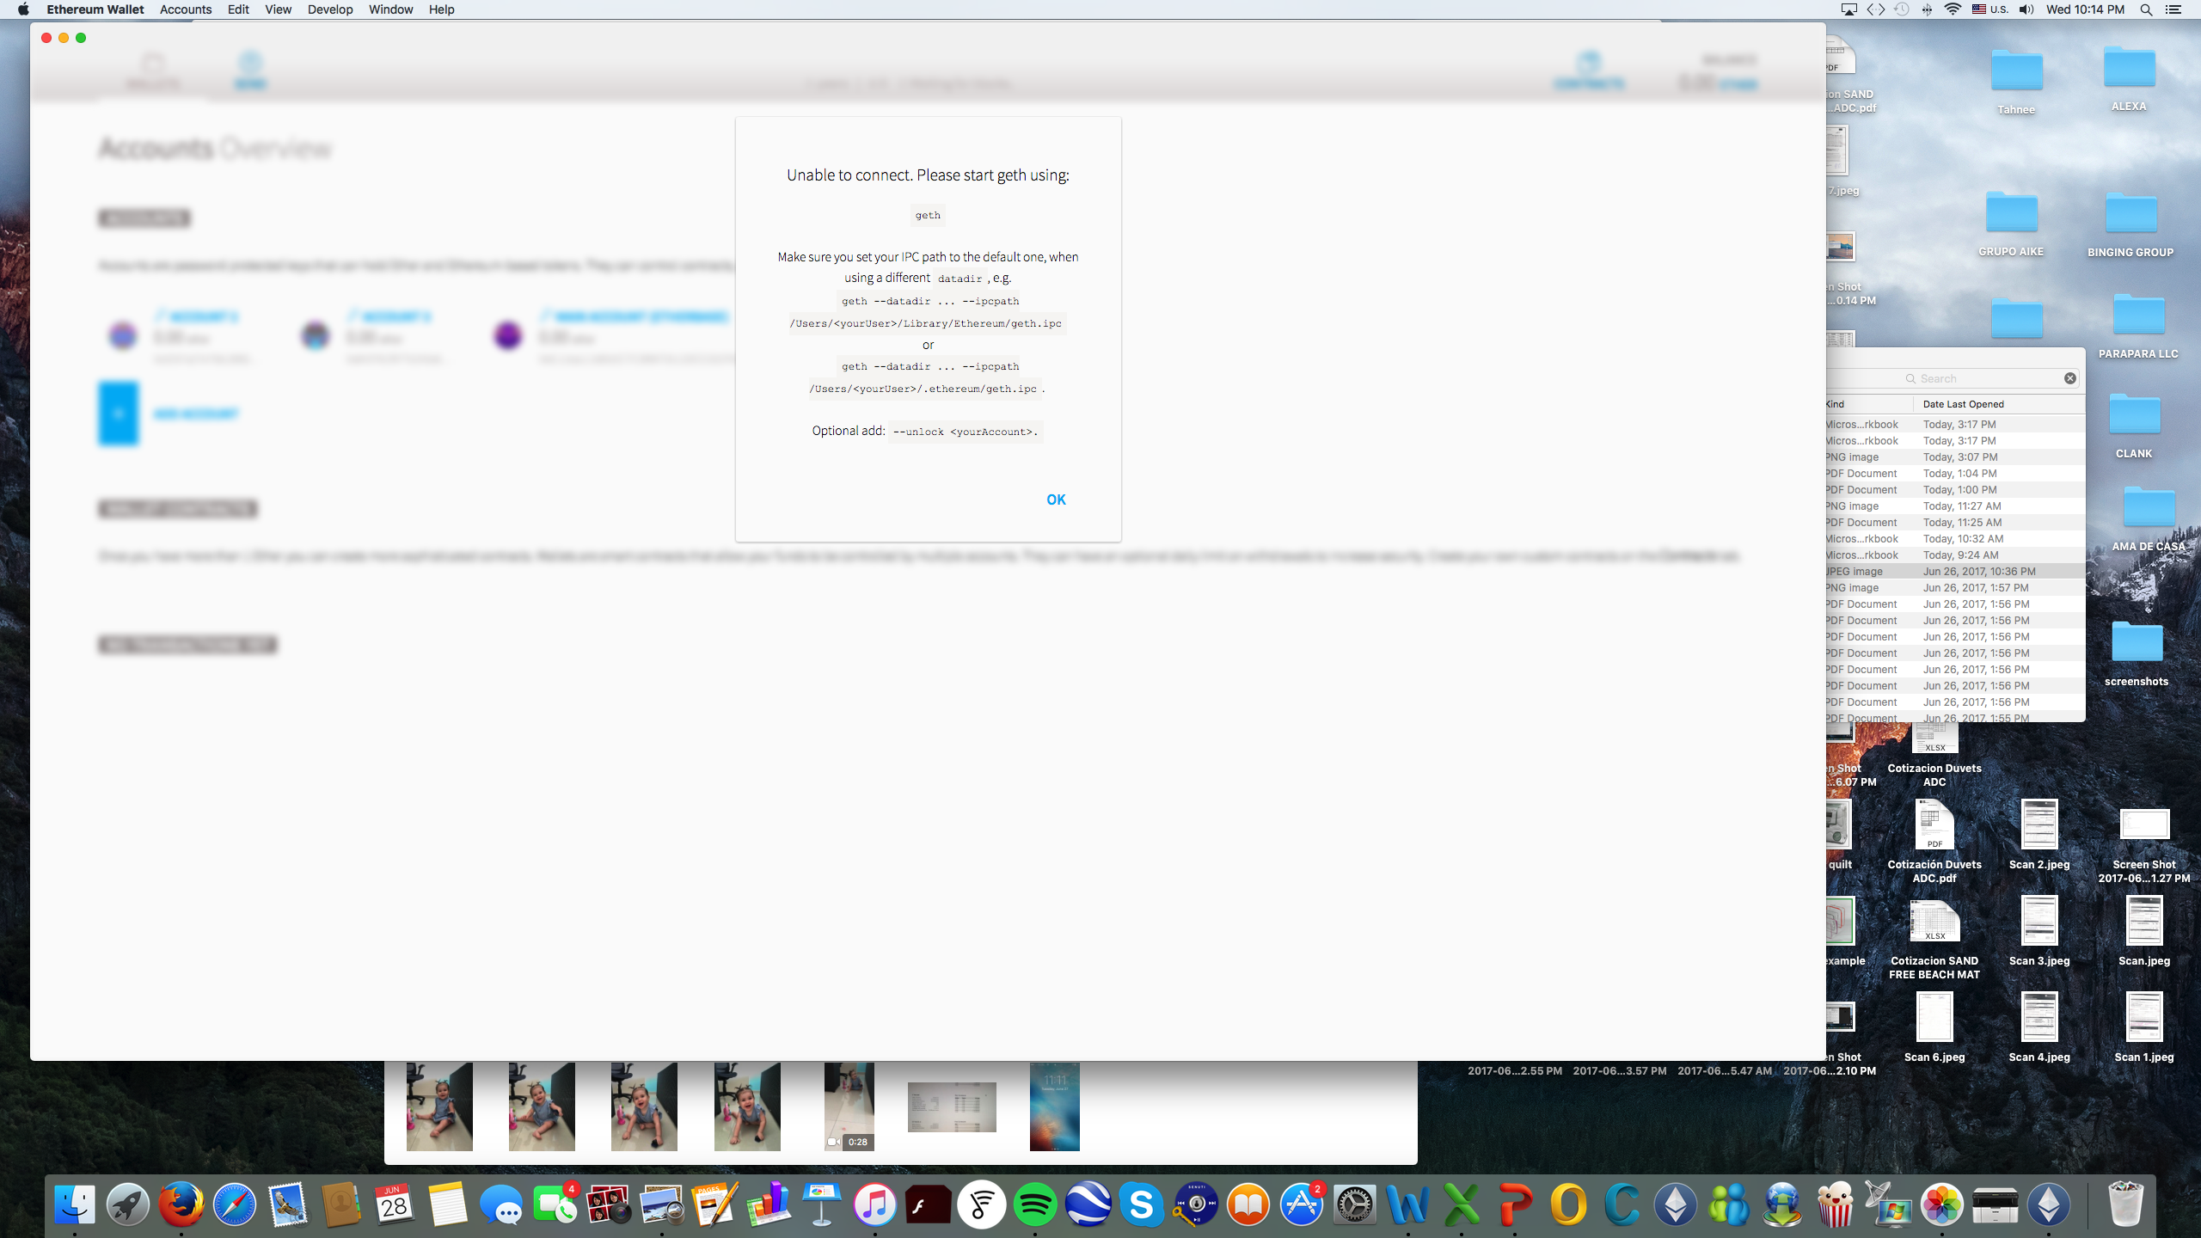The width and height of the screenshot is (2201, 1238).
Task: Click the Wi-Fi icon in macOS menu bar
Action: click(x=1952, y=10)
